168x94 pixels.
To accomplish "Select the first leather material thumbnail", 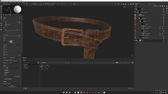I will [x=42, y=67].
